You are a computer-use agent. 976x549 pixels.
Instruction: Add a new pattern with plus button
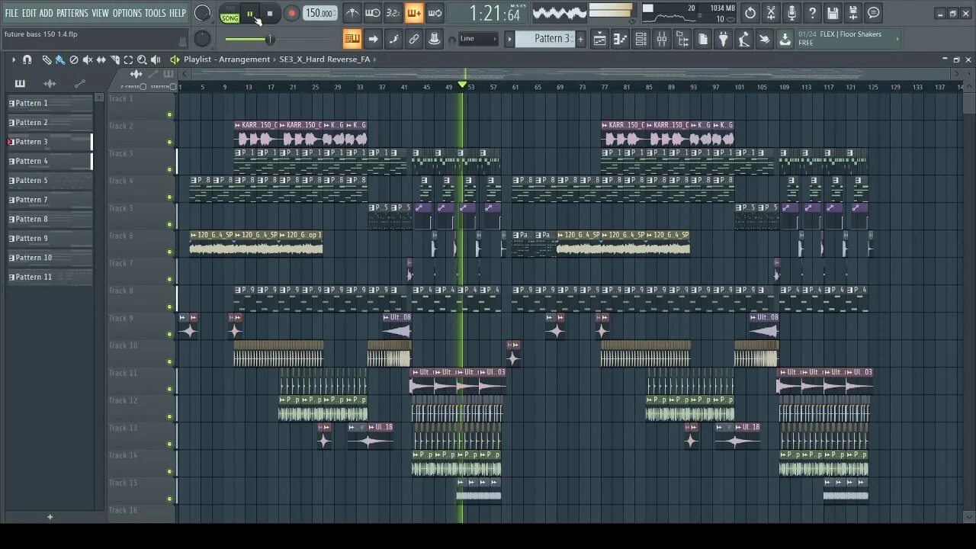tap(580, 39)
